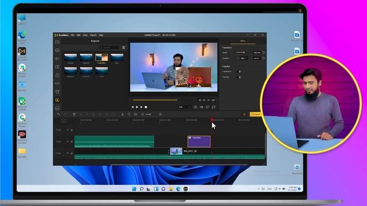
Task: Toggle full screen preview icon
Action: click(213, 107)
